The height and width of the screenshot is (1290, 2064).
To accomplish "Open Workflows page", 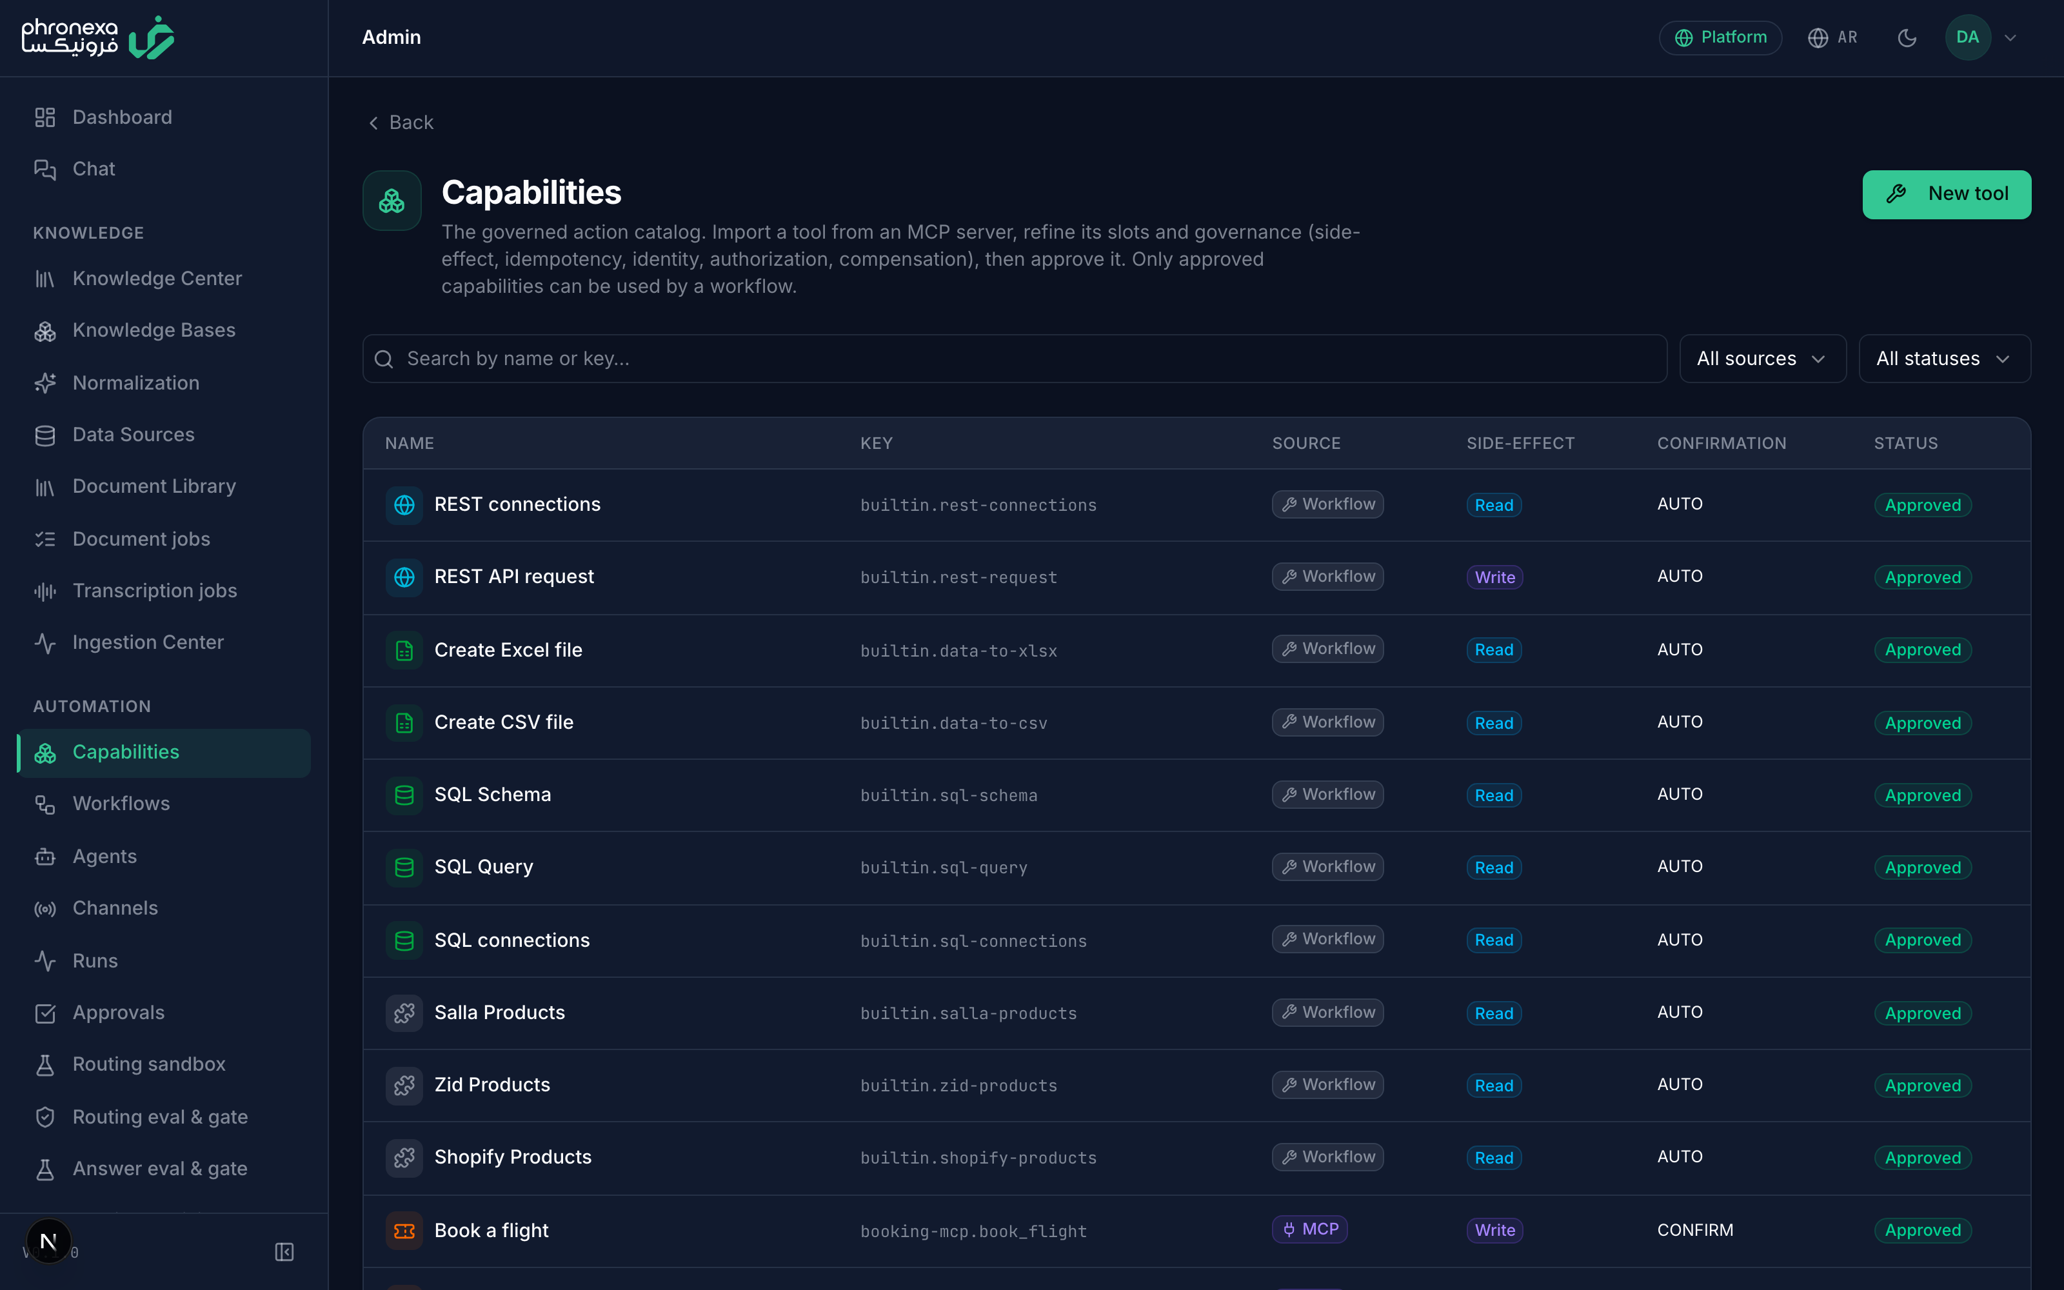I will point(163,804).
